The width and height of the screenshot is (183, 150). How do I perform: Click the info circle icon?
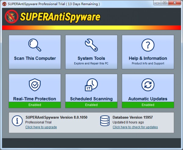click(17, 121)
